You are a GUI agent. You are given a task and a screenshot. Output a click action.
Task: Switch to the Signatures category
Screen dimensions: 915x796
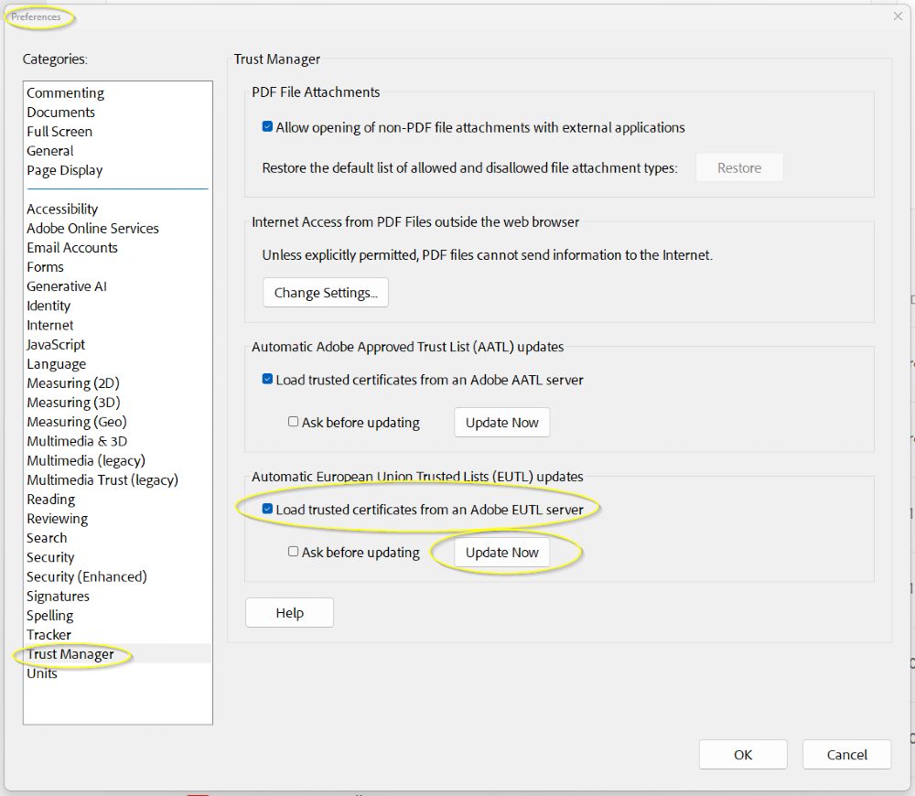(x=58, y=596)
